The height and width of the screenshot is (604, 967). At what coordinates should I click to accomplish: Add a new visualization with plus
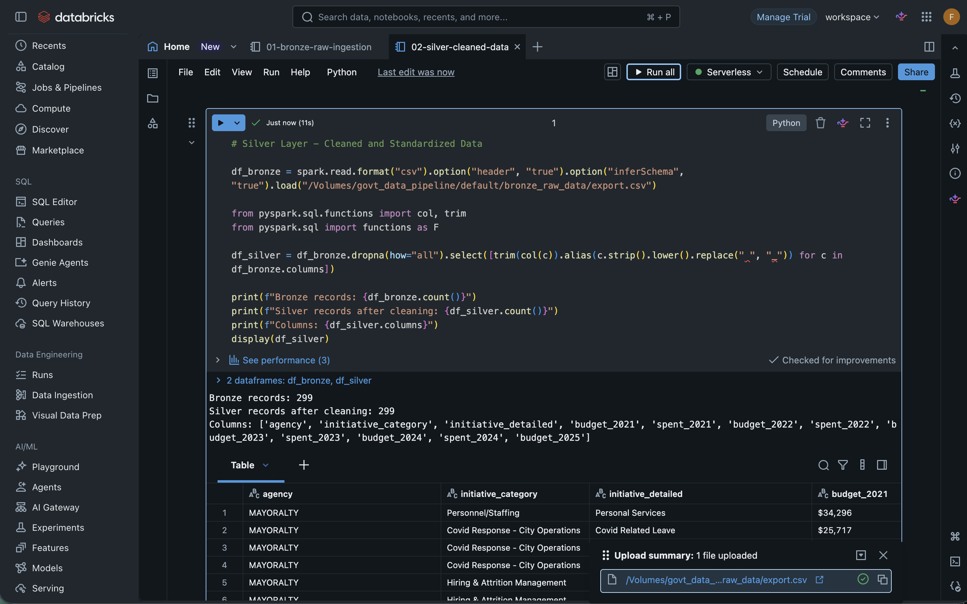303,465
